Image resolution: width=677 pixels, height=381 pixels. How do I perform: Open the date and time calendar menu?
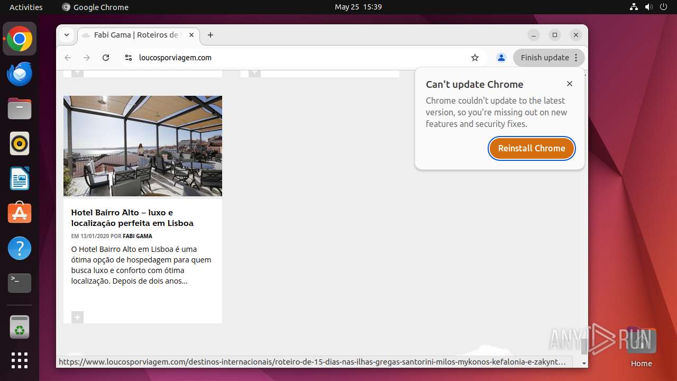(358, 7)
